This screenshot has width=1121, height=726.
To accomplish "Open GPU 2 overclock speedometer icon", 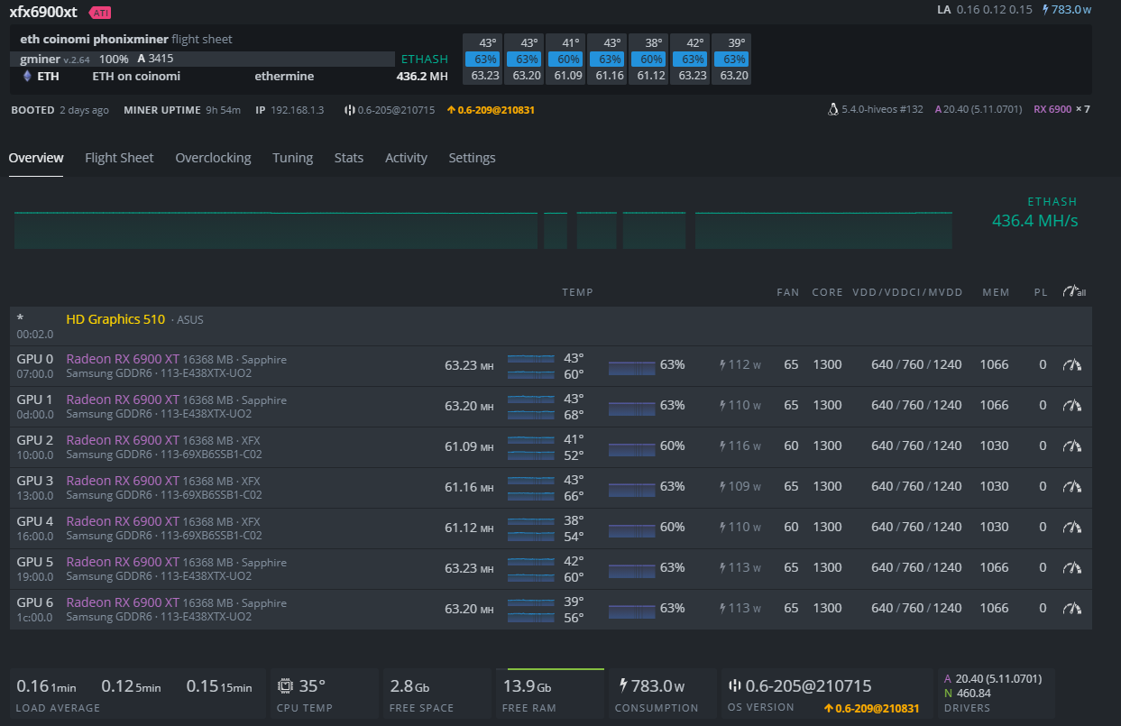I will tap(1071, 446).
